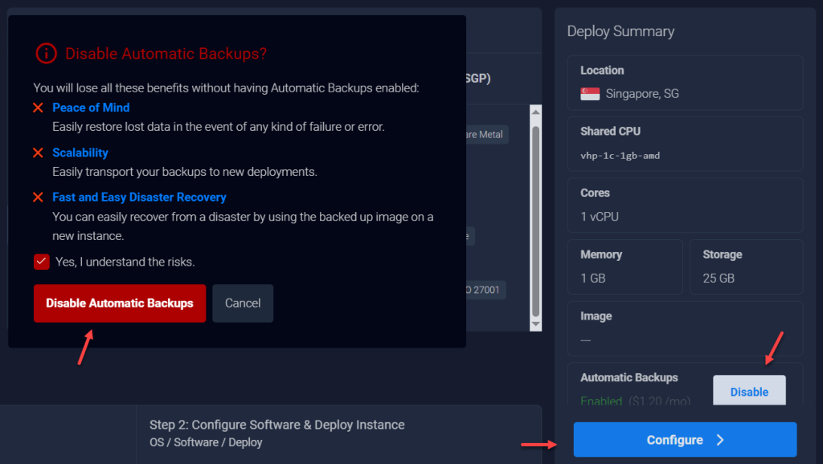Click the Singapore flag icon
823x464 pixels.
[590, 93]
